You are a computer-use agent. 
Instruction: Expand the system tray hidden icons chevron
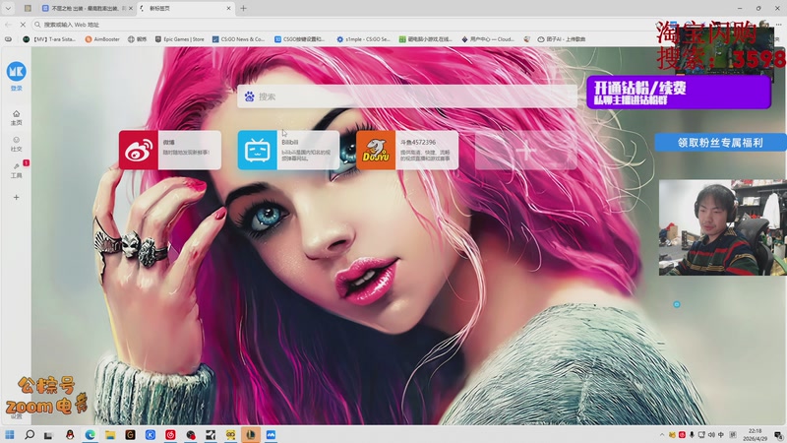tap(662, 435)
